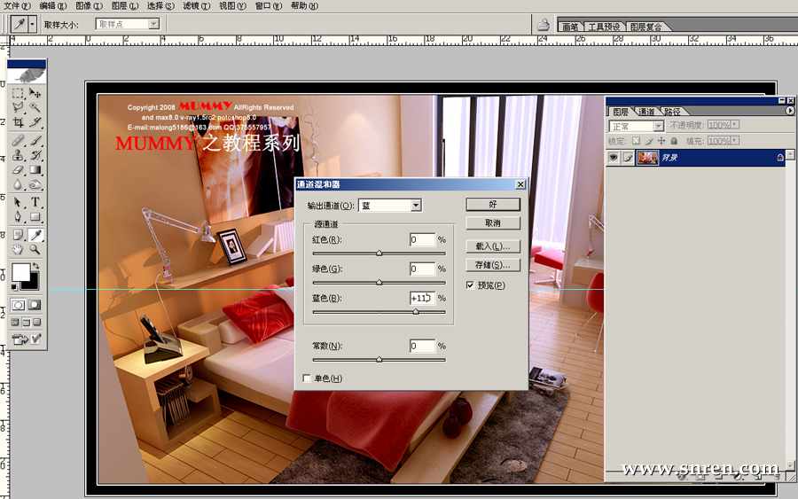798x499 pixels.
Task: Open the 帮助 Help menu
Action: point(304,5)
